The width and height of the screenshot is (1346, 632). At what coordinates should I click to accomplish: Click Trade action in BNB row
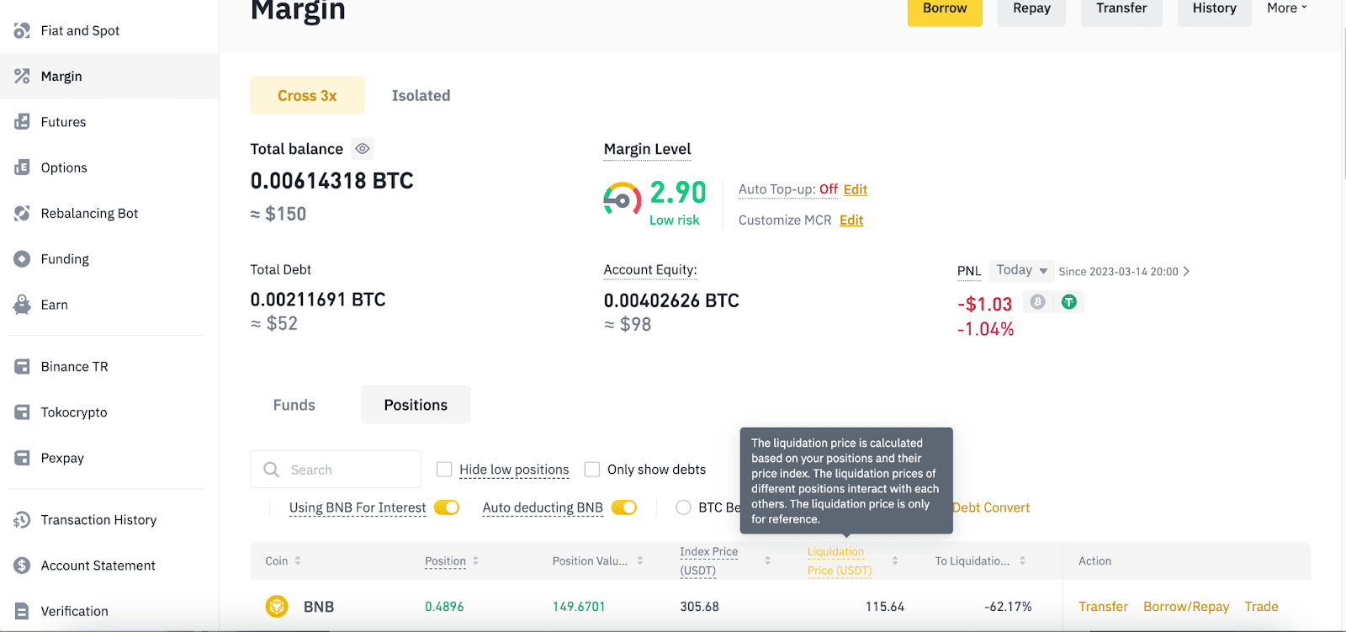tap(1261, 606)
